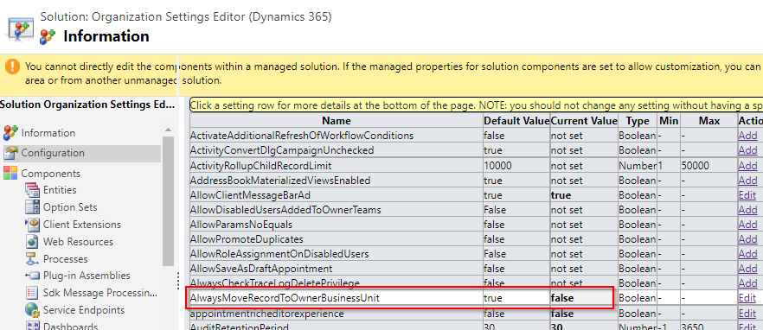Click Add link for AddressBookMaterializedViewsEnabled
This screenshot has height=330, width=763.
[748, 181]
